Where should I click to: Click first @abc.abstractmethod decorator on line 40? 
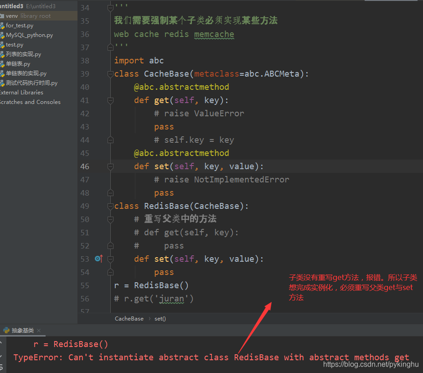[x=181, y=87]
